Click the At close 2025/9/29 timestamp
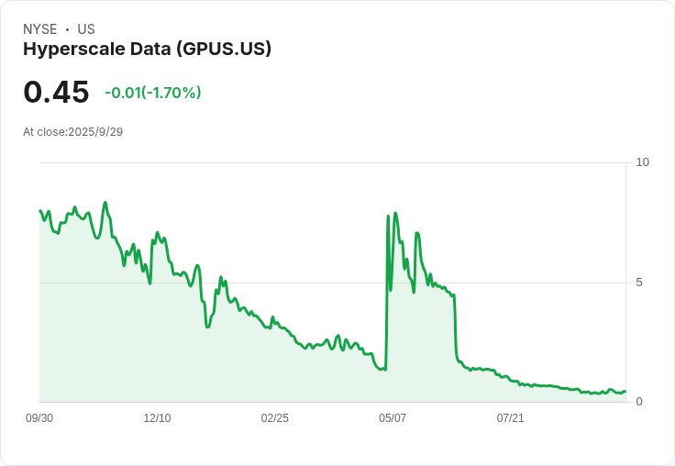Image resolution: width=675 pixels, height=466 pixels. (x=73, y=132)
